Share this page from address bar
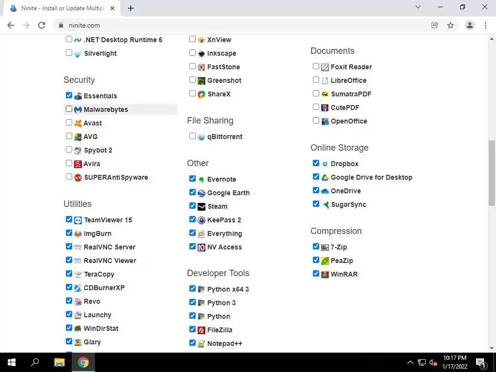This screenshot has height=372, width=496. [435, 25]
